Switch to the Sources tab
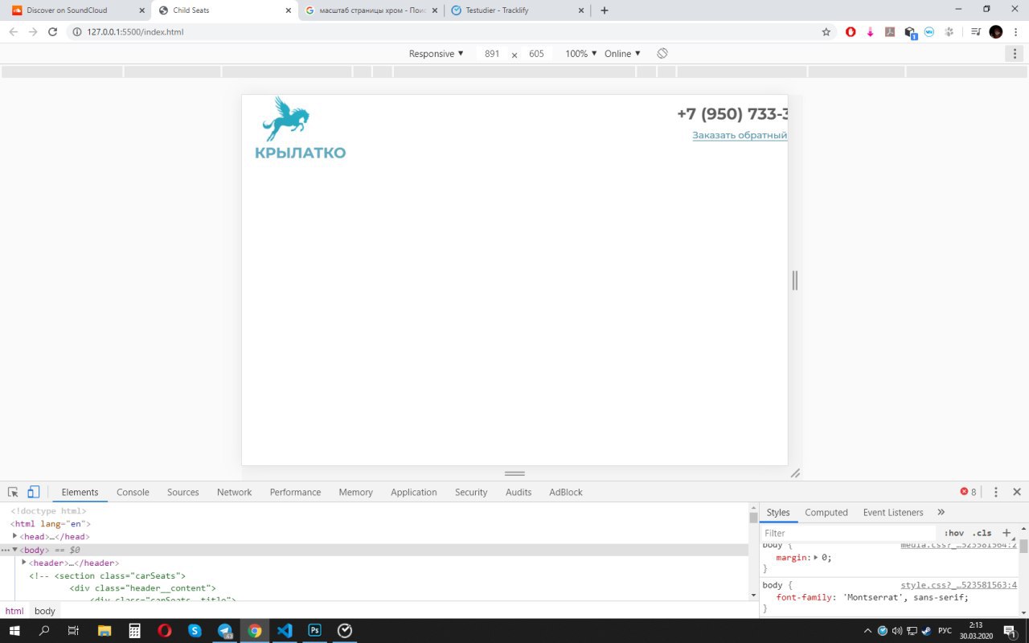The image size is (1029, 643). 182,492
